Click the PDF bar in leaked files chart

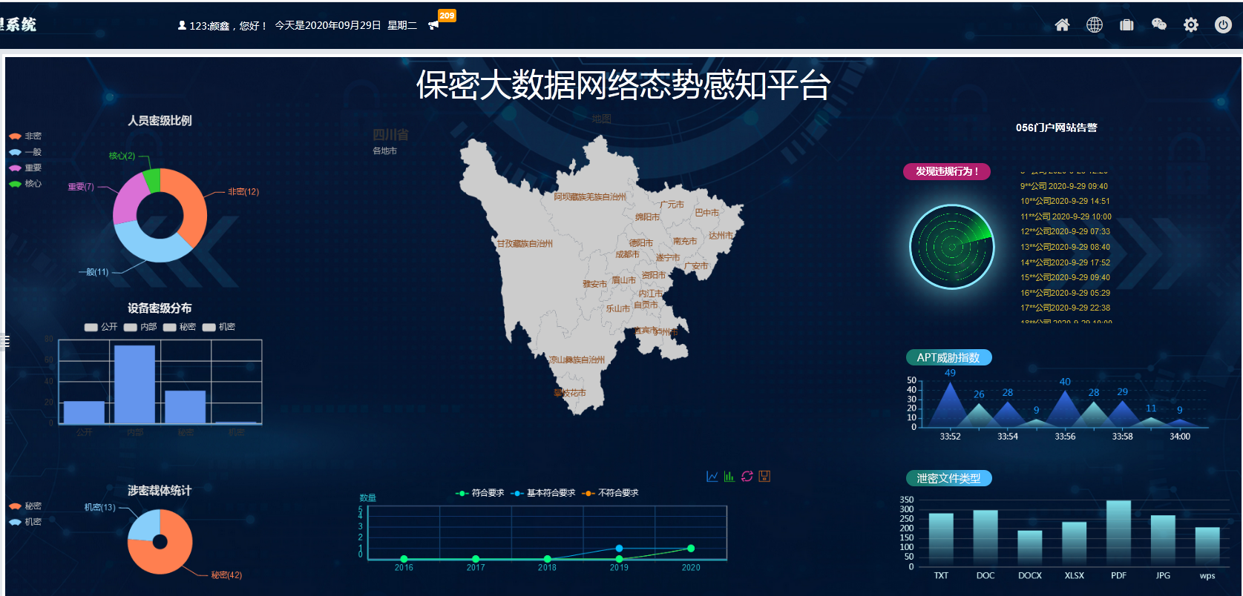click(x=1118, y=532)
